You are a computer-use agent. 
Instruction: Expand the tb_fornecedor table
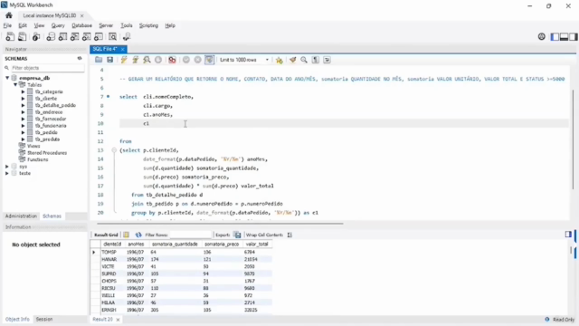23,119
